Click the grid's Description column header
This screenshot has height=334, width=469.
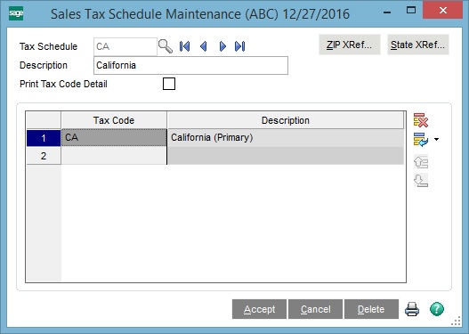(286, 120)
